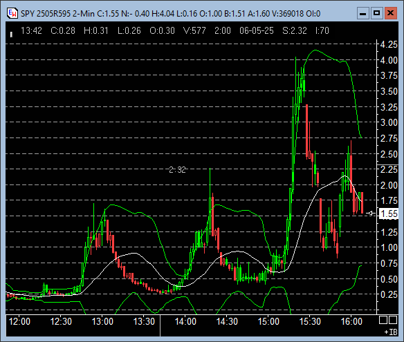This screenshot has width=404, height=342.
Task: Click the right square box near +IB
Action: point(393,320)
